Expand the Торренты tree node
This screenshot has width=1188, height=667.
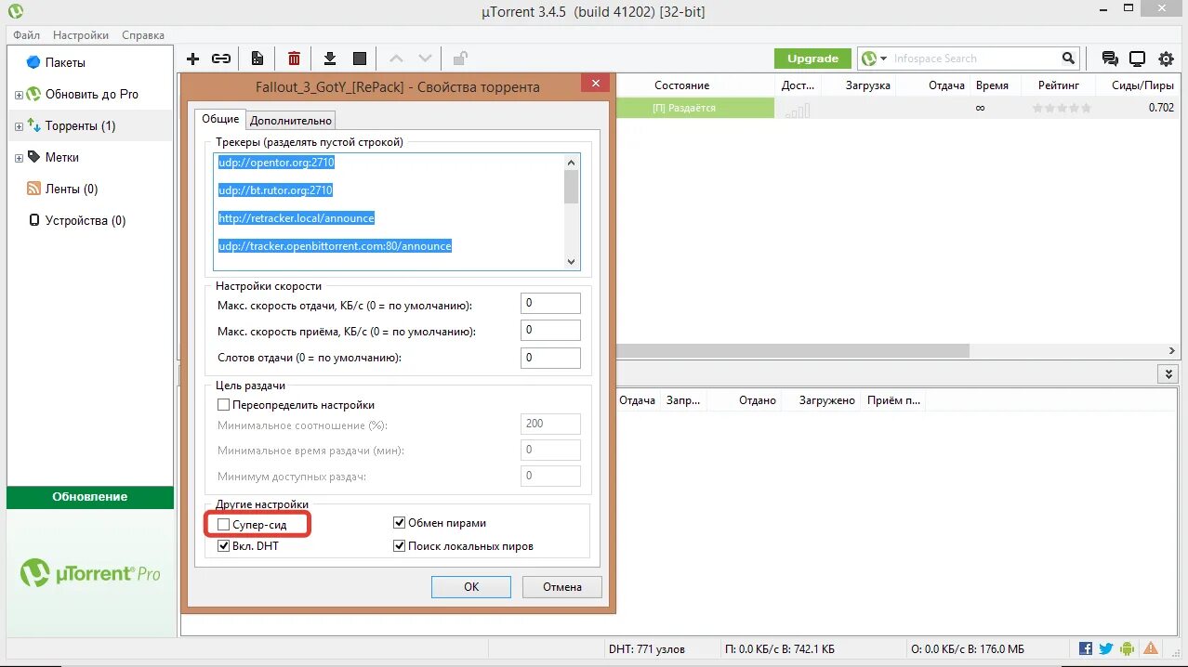point(19,126)
